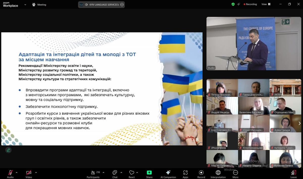303x179 pixels.
Task: Click the green encryption shield icon
Action: click(x=233, y=4)
